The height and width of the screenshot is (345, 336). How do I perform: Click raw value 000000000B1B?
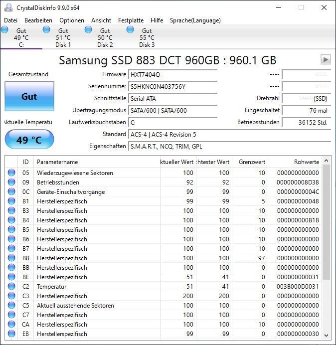pos(298,220)
